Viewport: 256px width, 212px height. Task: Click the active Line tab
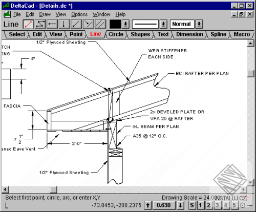96,34
